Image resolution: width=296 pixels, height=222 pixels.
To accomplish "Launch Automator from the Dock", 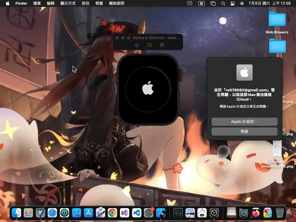I will click(x=100, y=213).
